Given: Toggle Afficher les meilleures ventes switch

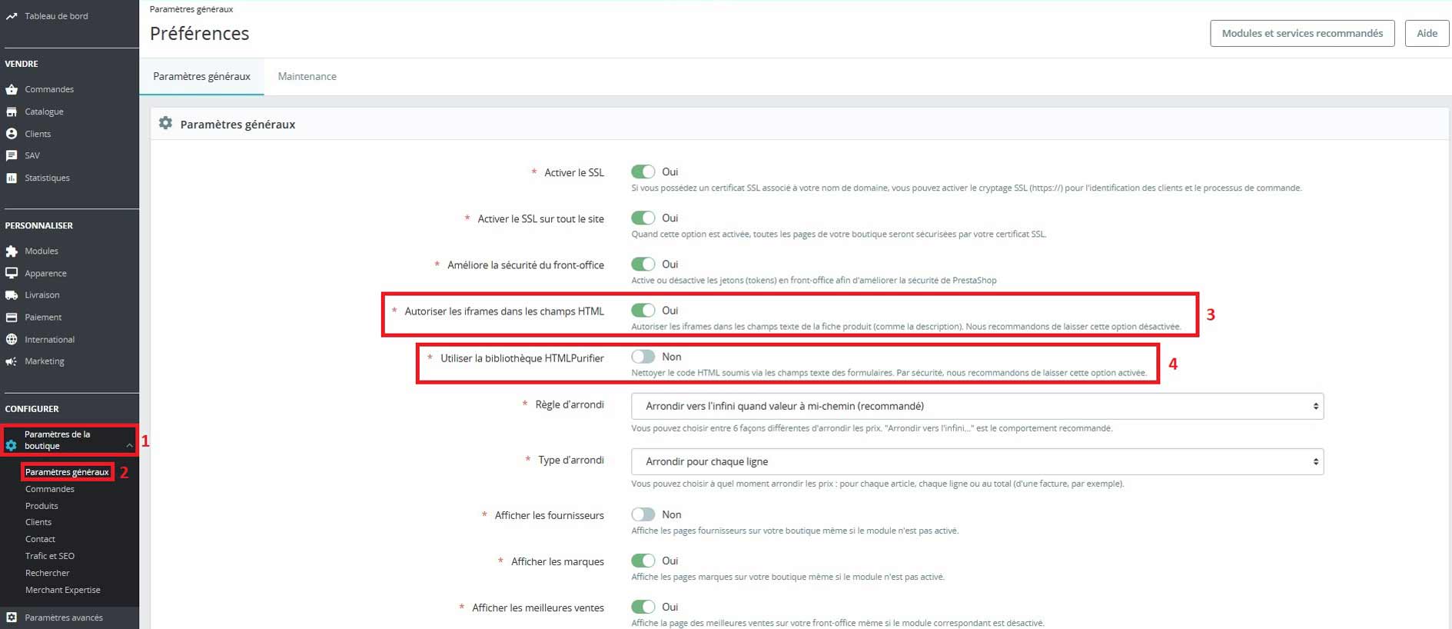Looking at the screenshot, I should 643,607.
